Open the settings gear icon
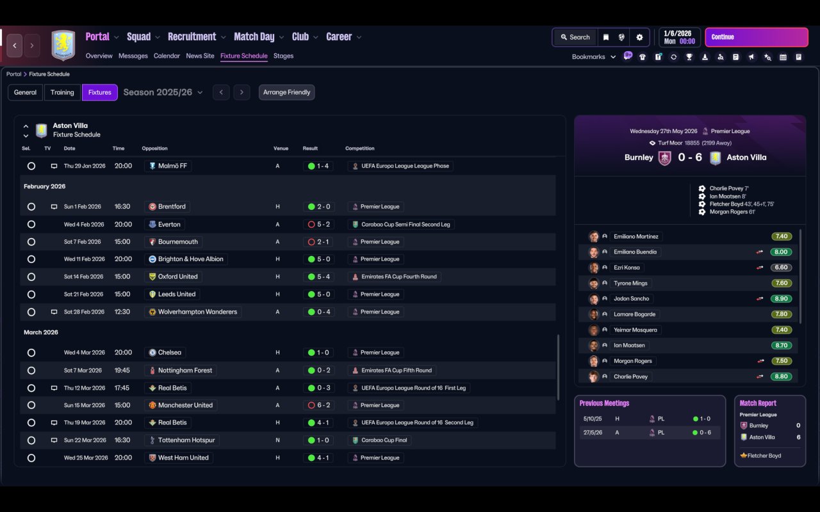 [x=639, y=37]
